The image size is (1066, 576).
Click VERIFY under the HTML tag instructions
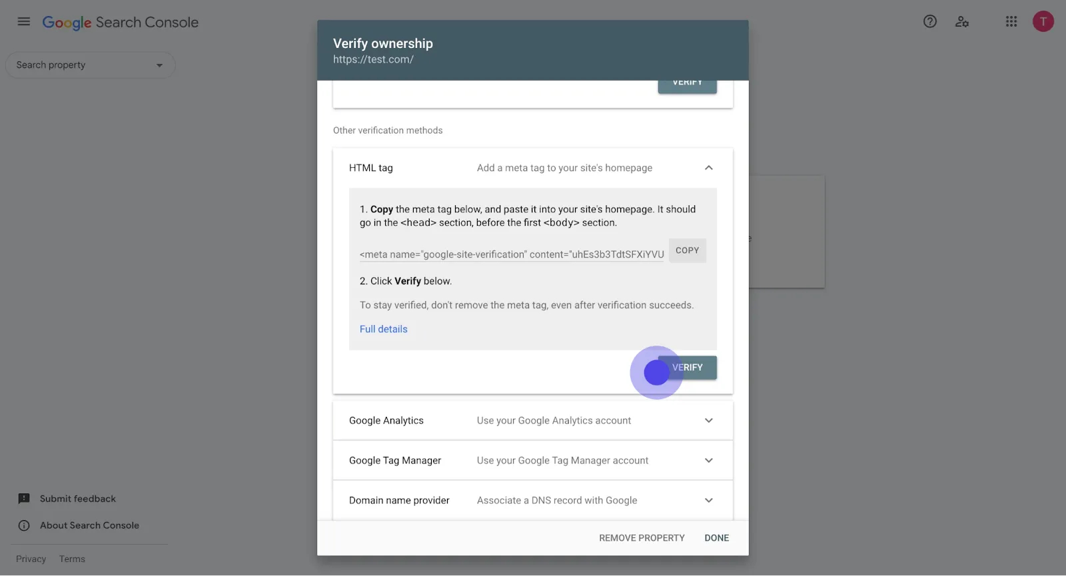(688, 368)
